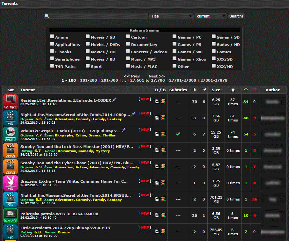Check the Other category box

point(174,66)
